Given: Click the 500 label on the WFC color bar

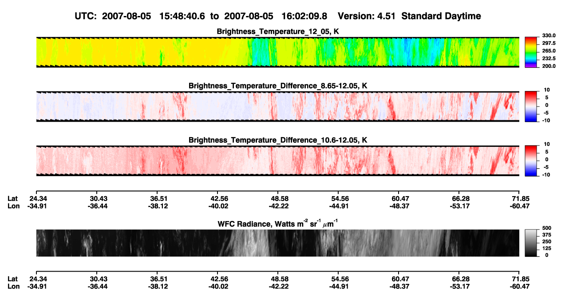Looking at the screenshot, I should [x=546, y=228].
